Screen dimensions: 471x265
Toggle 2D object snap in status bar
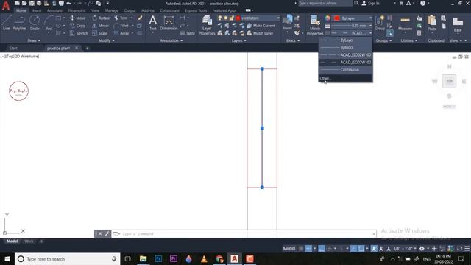[361, 249]
